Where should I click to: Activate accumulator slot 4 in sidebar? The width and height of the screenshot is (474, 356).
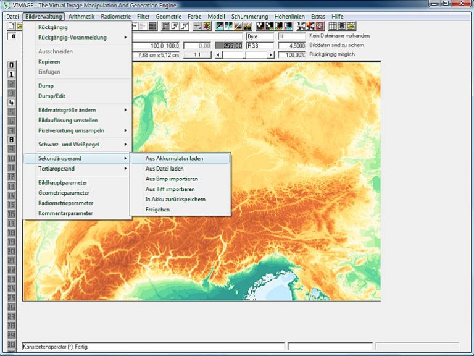click(x=11, y=102)
